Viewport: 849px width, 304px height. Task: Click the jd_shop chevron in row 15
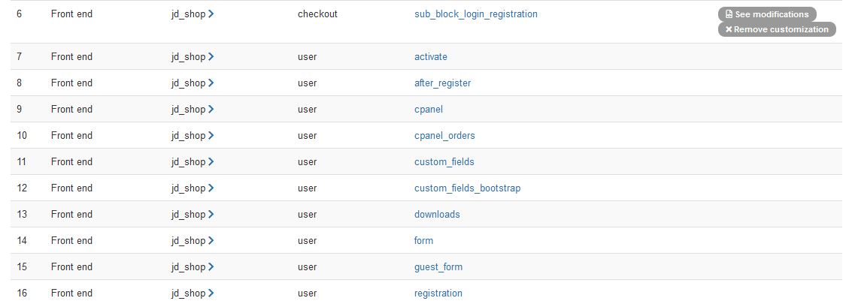[211, 266]
